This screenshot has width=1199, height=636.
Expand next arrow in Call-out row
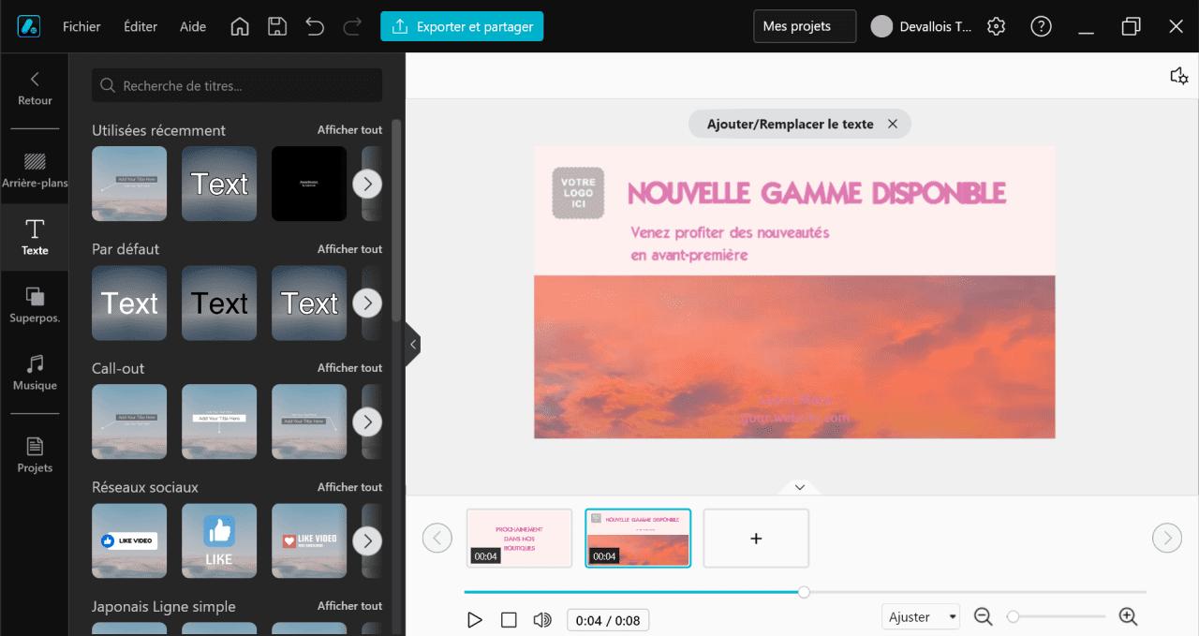click(367, 422)
